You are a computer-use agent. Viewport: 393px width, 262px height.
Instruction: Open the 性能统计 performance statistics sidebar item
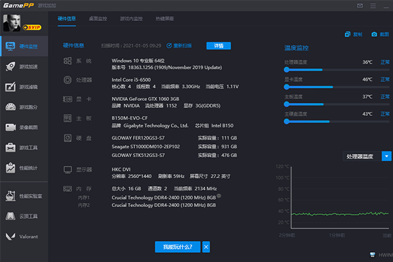24,168
